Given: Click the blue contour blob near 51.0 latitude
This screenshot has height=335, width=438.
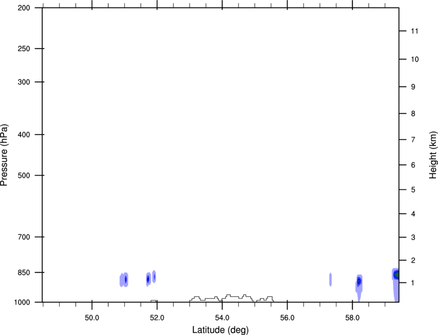Looking at the screenshot, I should tap(124, 279).
